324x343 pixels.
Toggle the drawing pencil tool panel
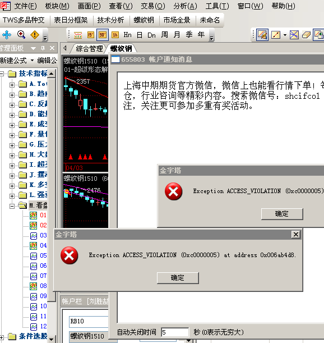[x=262, y=35]
